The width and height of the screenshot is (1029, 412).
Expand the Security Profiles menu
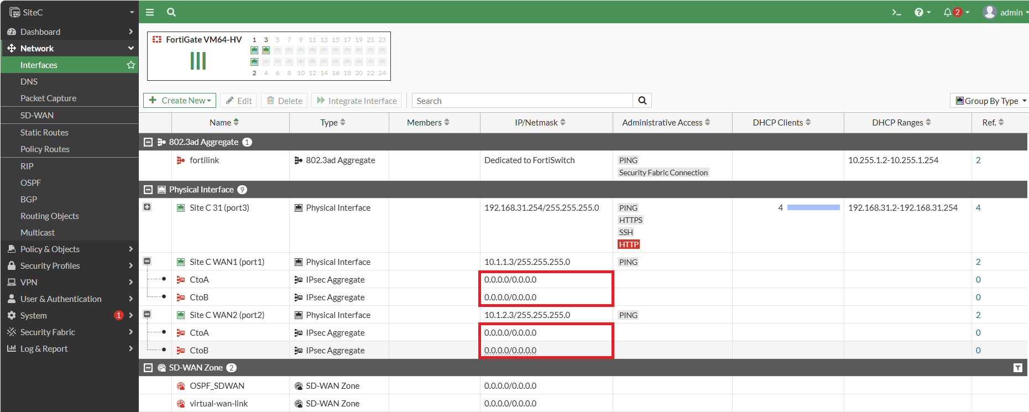(x=69, y=265)
